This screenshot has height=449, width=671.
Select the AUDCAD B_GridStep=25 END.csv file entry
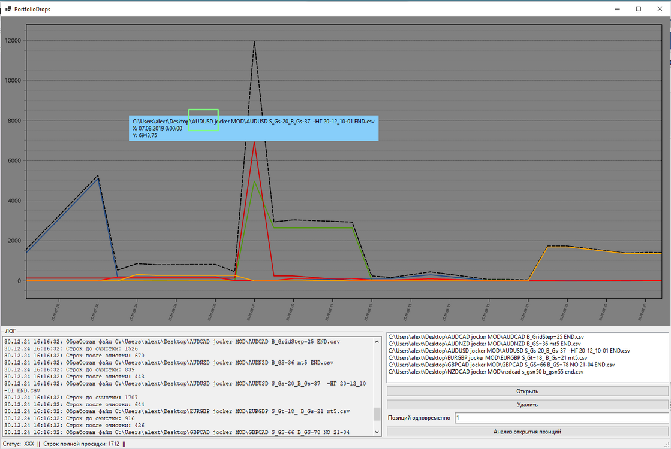486,336
